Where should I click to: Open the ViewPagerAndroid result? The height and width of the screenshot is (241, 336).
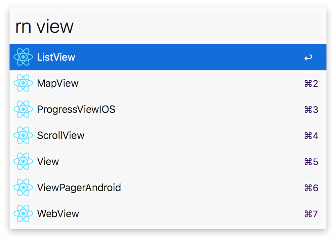79,188
